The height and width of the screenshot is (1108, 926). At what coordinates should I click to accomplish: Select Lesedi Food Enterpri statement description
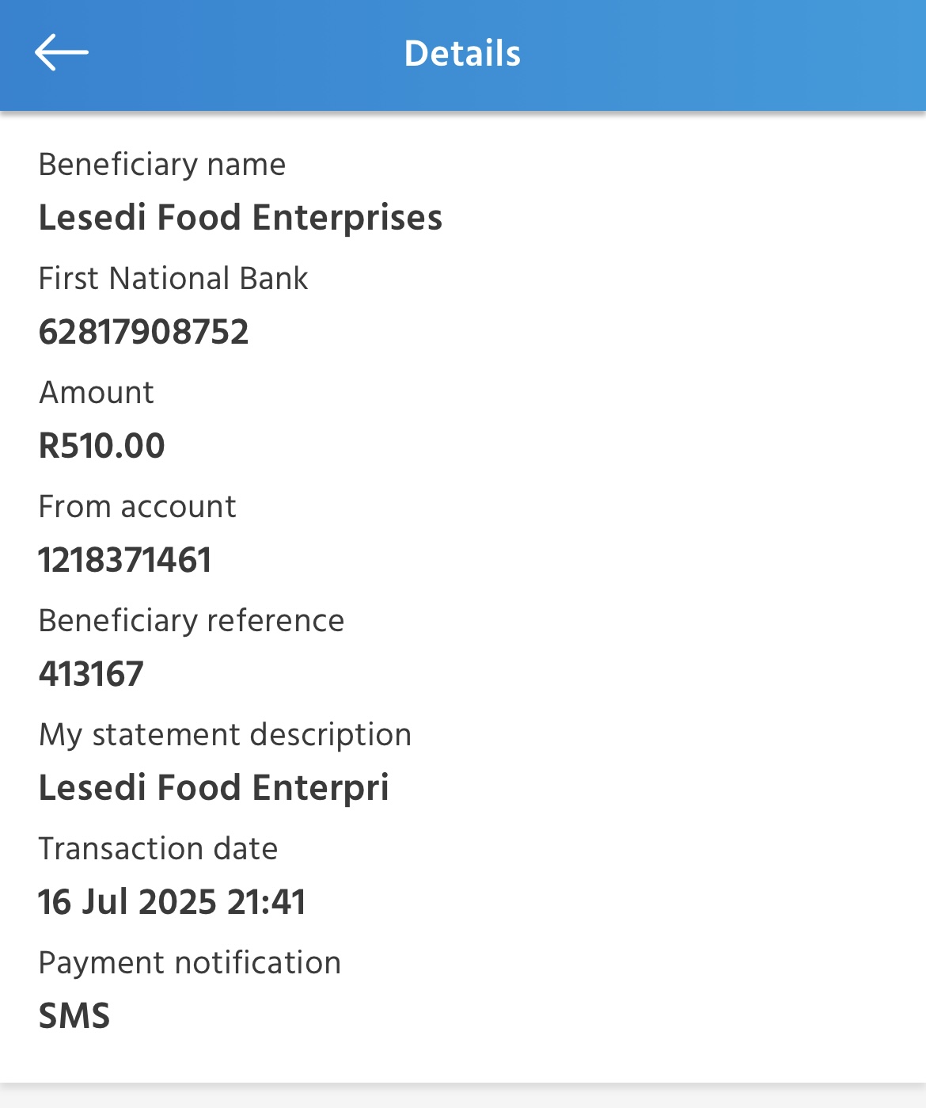point(214,788)
